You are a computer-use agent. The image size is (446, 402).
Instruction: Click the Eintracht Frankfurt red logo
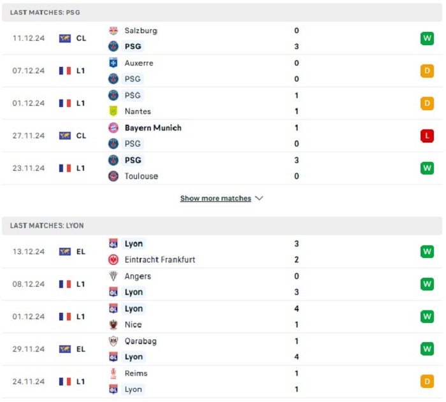coord(113,259)
